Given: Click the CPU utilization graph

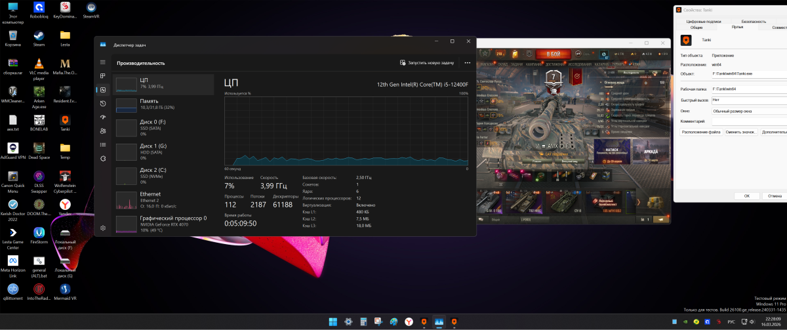Looking at the screenshot, I should click(346, 131).
